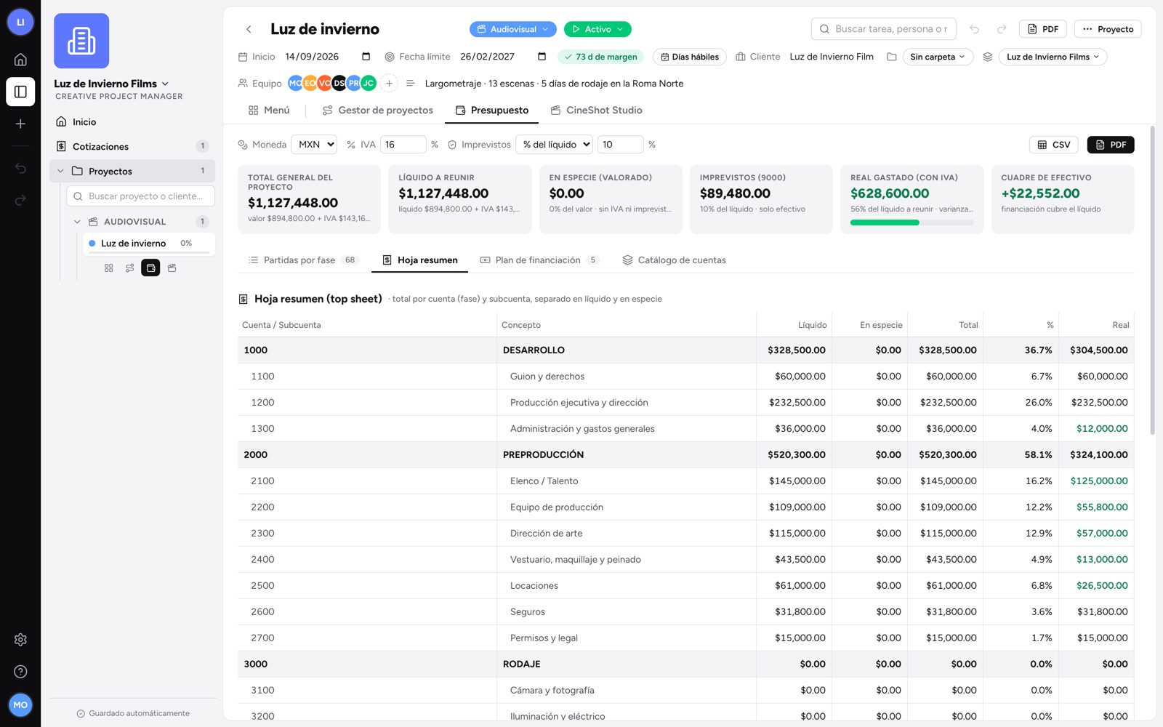Open settings gear in the left rail
1163x727 pixels.
(20, 640)
